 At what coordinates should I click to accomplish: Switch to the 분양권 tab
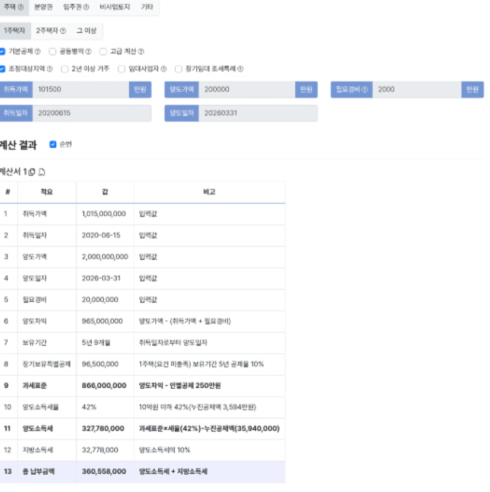coord(44,7)
